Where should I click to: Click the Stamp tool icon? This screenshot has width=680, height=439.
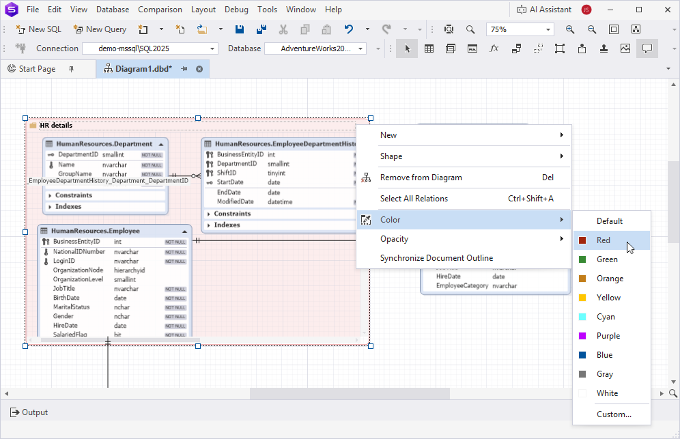pos(604,48)
